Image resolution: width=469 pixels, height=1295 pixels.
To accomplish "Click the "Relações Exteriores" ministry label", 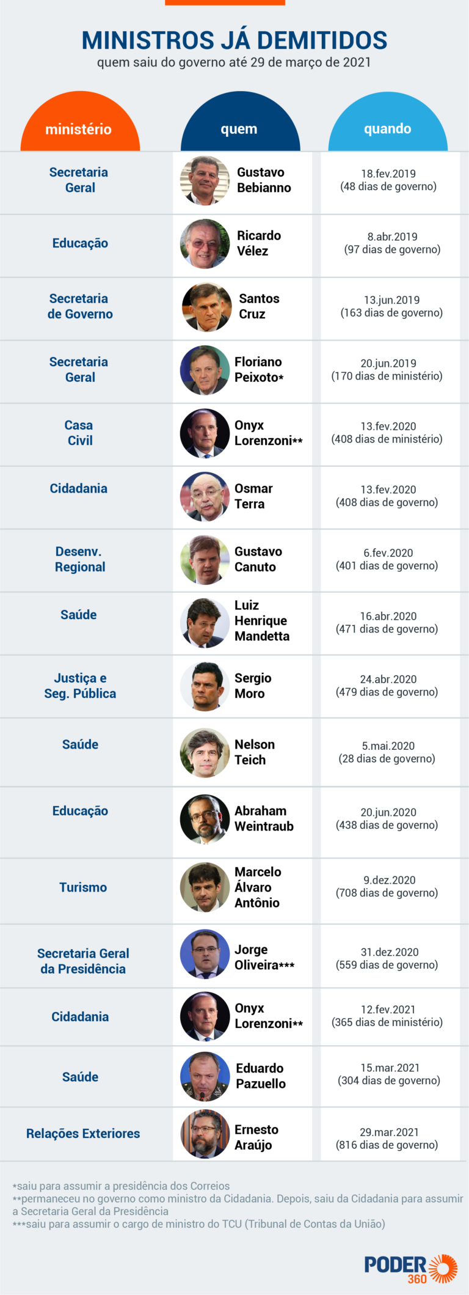I will (x=83, y=1134).
